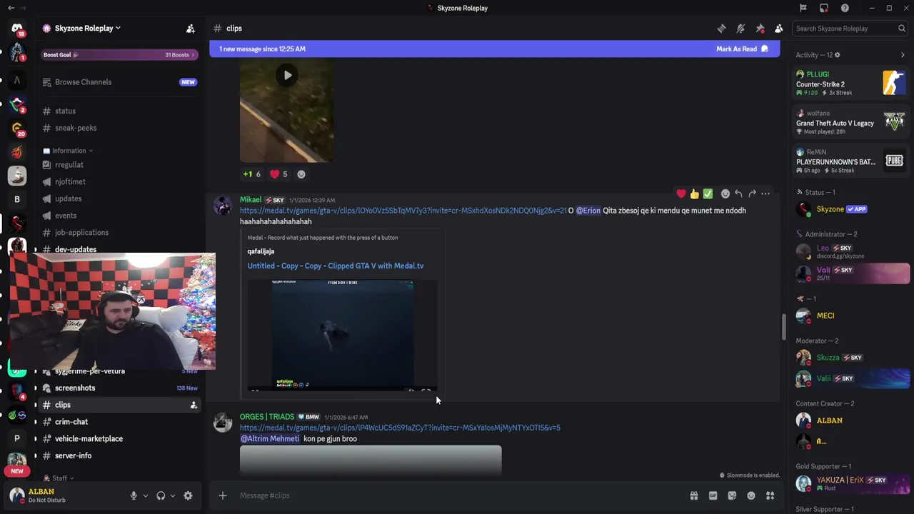This screenshot has width=914, height=514.
Task: Open the sticker picker icon
Action: [x=732, y=495]
